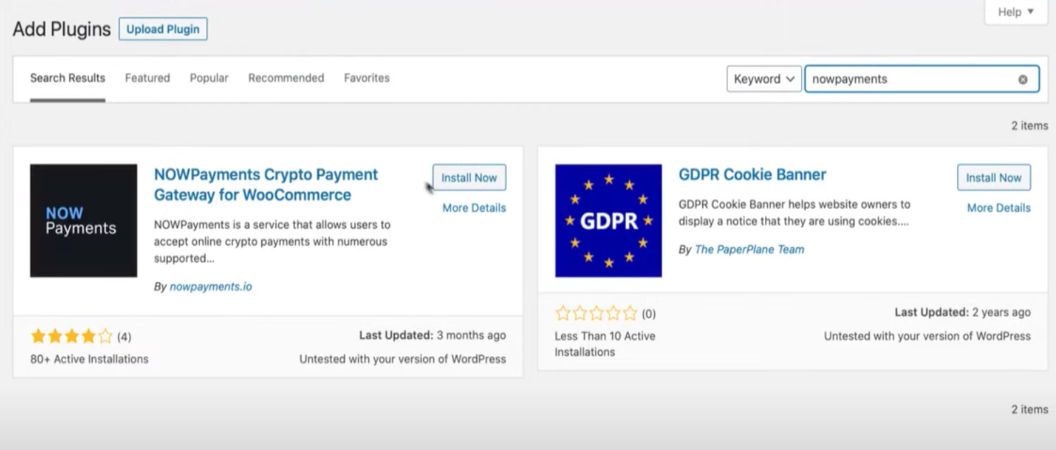Image resolution: width=1056 pixels, height=450 pixels.
Task: Click the GDPR Cookie Banner description text
Action: point(794,213)
